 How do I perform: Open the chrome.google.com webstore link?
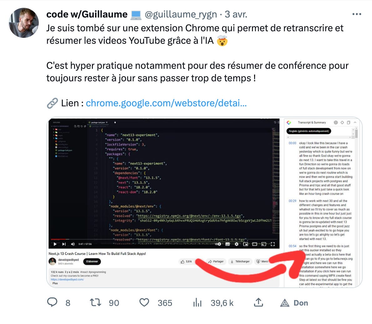[166, 103]
